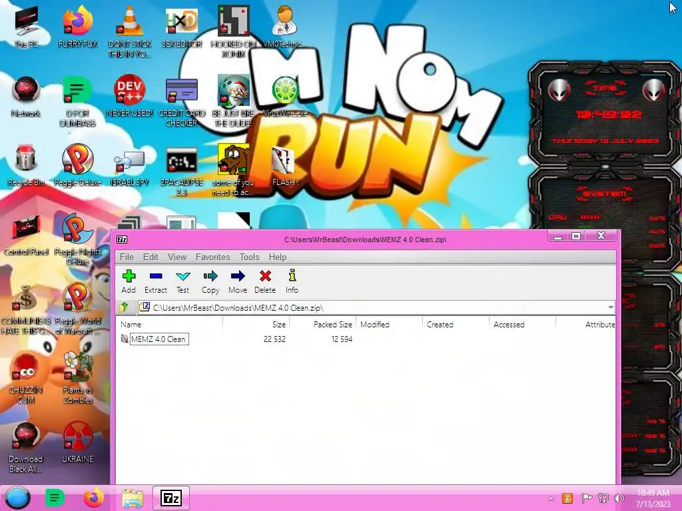Click the Add toolbar button in 7-Zip
This screenshot has width=682, height=511.
[x=129, y=281]
